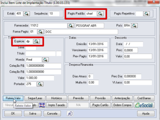Close the Inclui Item Lote window
Viewport: 160px width, 120px height.
click(154, 2)
